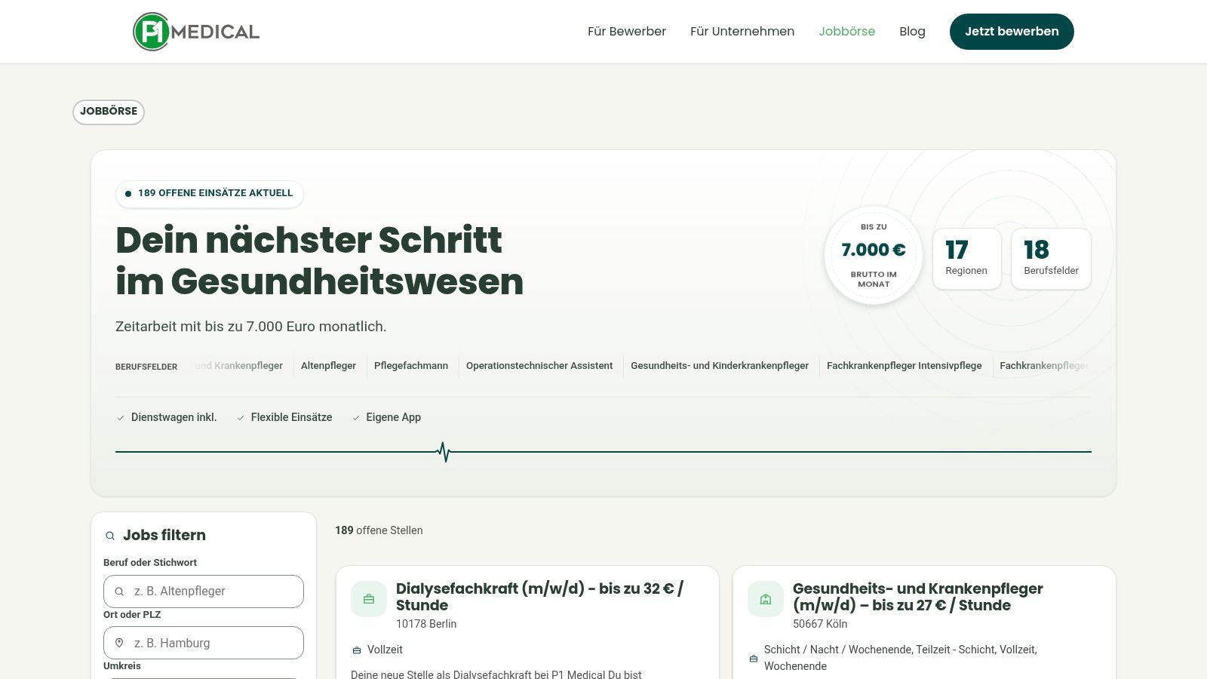Go to the Jobbörse page

point(847,32)
